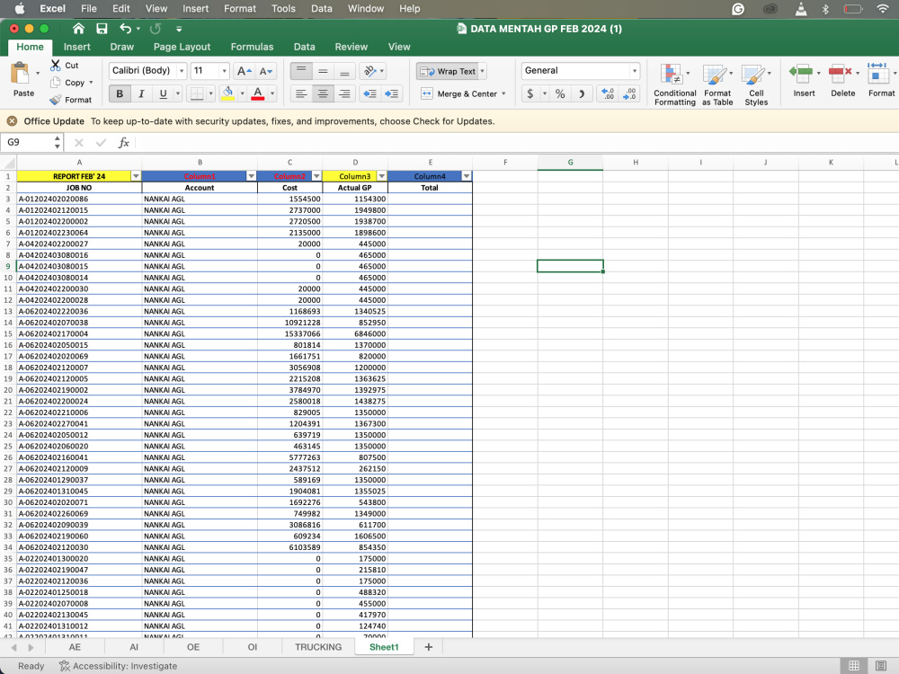Click the Redo arrow icon
The image size is (899, 674).
pos(155,29)
